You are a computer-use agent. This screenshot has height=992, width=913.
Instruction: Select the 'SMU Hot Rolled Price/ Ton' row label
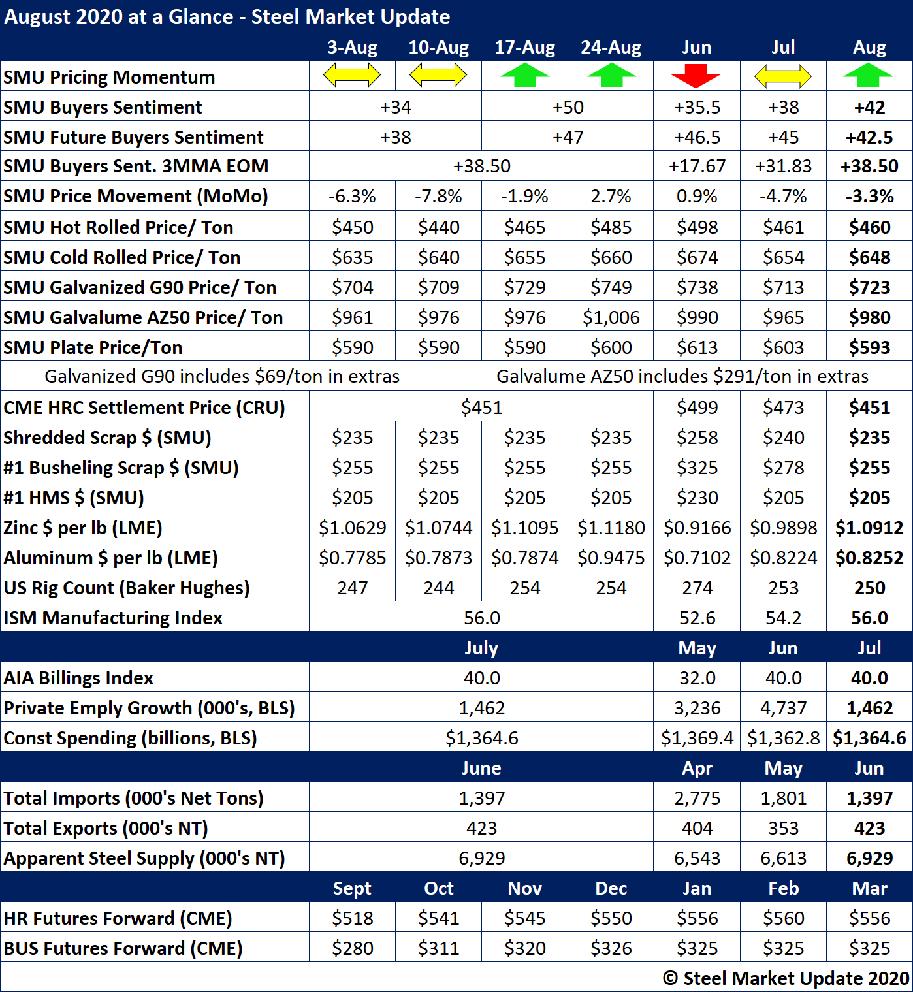pyautogui.click(x=118, y=227)
